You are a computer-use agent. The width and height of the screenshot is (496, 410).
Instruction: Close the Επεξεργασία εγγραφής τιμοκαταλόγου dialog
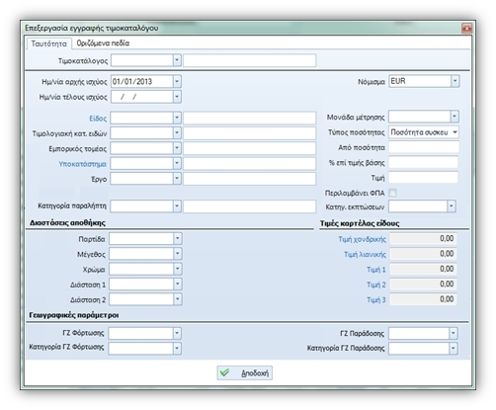click(466, 29)
